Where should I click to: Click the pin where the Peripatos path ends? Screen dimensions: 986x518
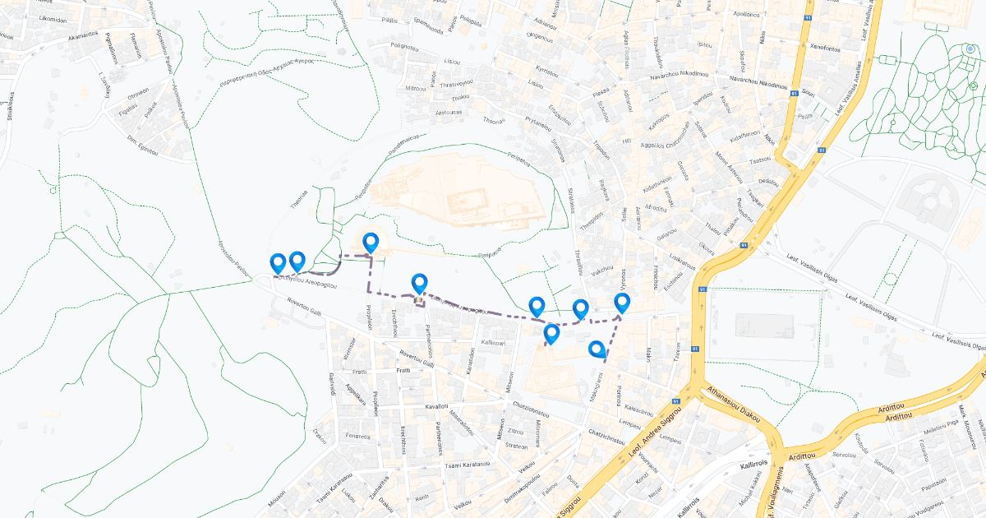(537, 307)
